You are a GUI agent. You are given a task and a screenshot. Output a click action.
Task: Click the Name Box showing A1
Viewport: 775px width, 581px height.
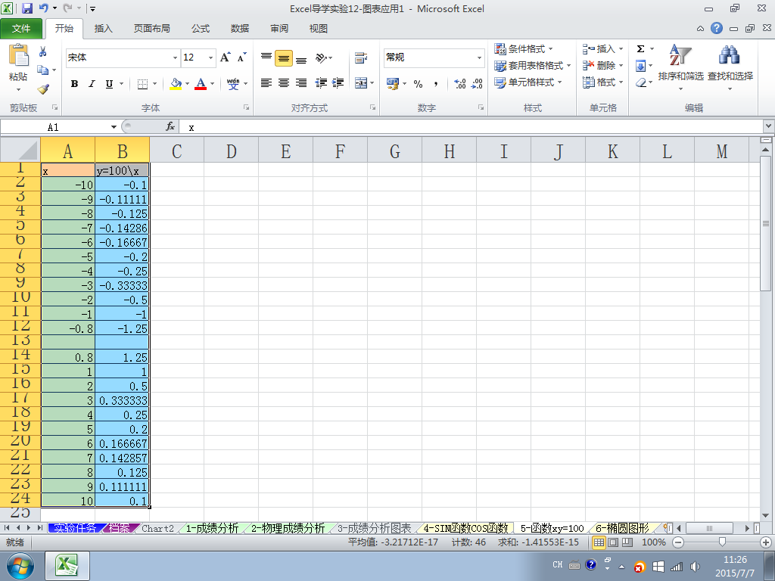click(54, 127)
